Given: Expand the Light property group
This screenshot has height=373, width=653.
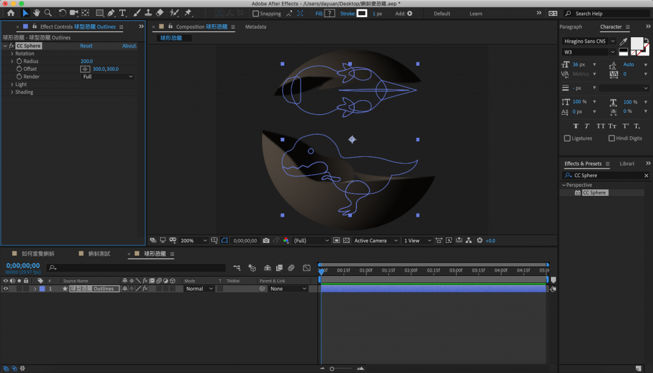Looking at the screenshot, I should [x=11, y=84].
